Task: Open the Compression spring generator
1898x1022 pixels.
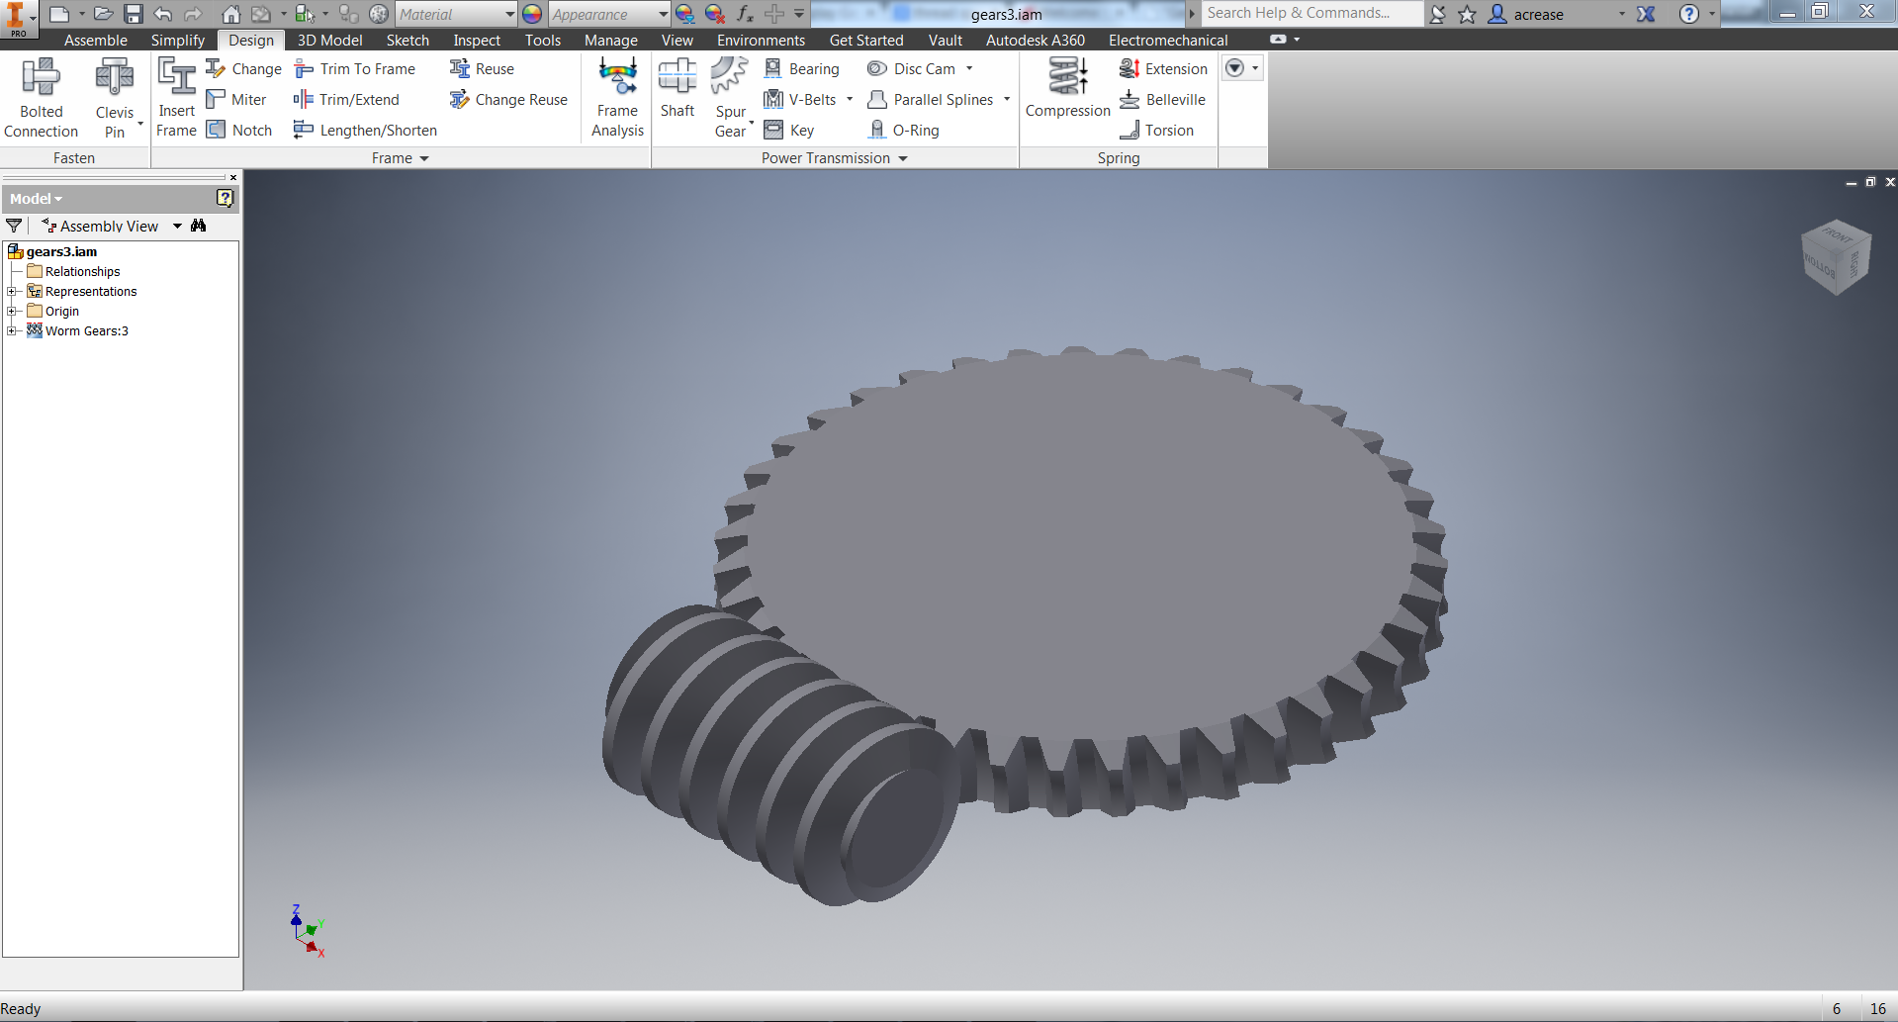Action: pos(1068,89)
